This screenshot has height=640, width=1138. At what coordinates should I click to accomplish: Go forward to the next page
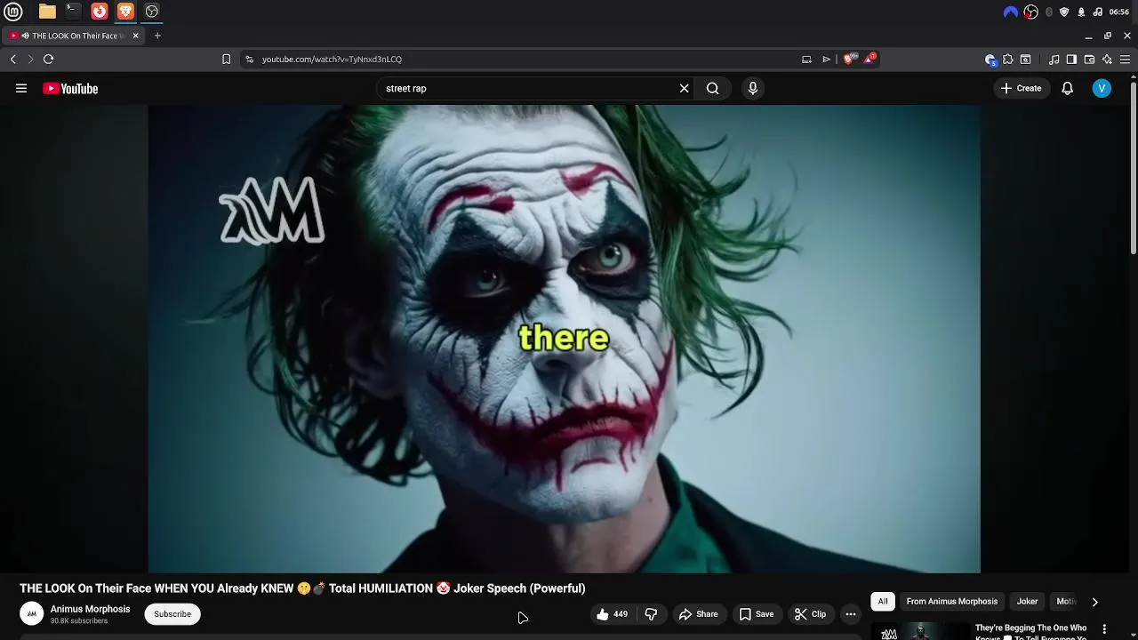pyautogui.click(x=30, y=60)
